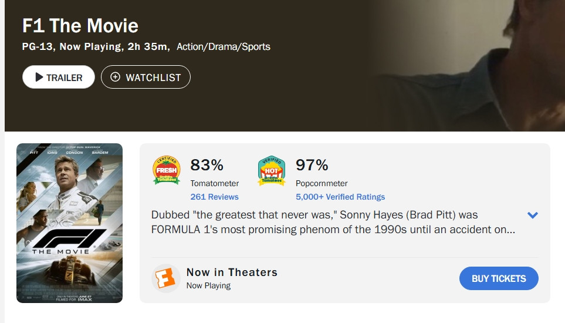This screenshot has width=565, height=323.
Task: Click the plus icon in Watchlist button
Action: pos(115,77)
